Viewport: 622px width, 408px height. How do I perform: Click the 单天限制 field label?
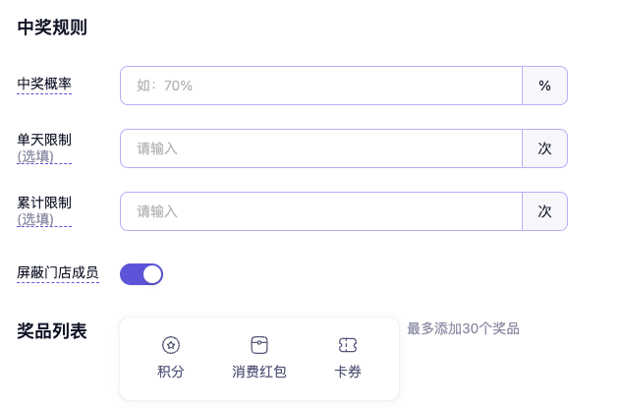click(44, 140)
